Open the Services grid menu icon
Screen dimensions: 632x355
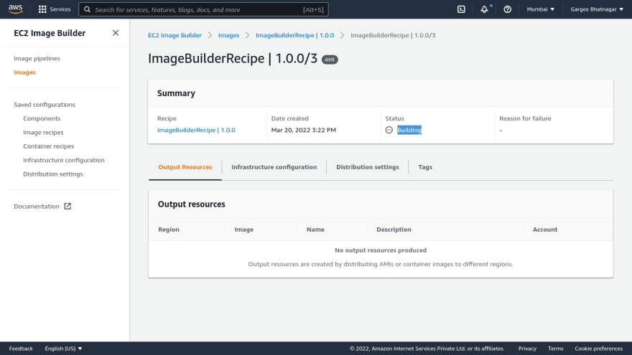(x=42, y=9)
